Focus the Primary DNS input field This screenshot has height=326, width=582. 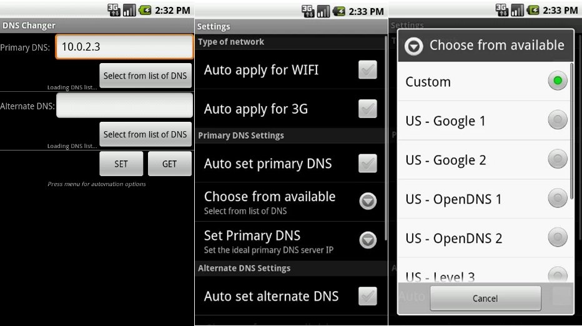[124, 47]
